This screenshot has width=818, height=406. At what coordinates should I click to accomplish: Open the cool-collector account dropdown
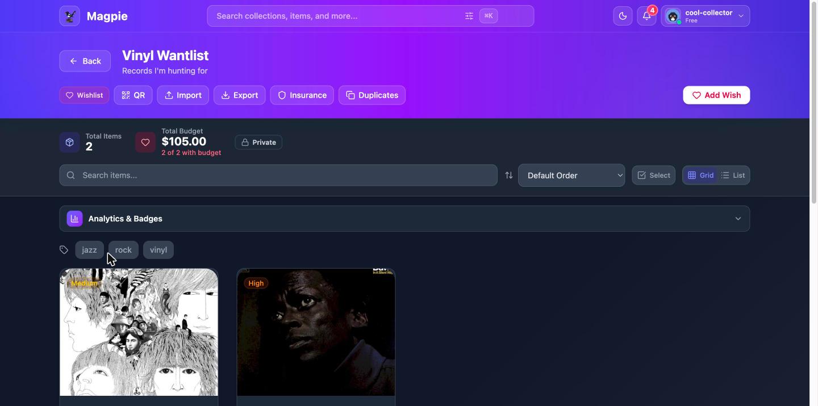point(706,16)
